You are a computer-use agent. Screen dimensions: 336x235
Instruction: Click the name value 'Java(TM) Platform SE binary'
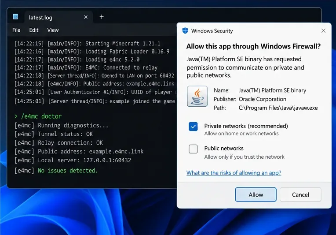pyautogui.click(x=272, y=90)
